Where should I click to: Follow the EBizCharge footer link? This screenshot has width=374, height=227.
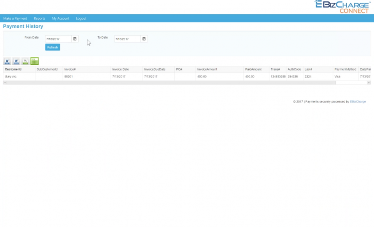[x=357, y=101]
